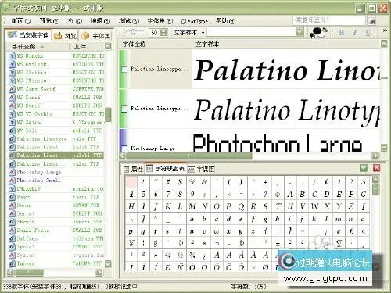Select the highlighted palabi.TTF row
The height and width of the screenshot is (293, 391).
point(56,155)
